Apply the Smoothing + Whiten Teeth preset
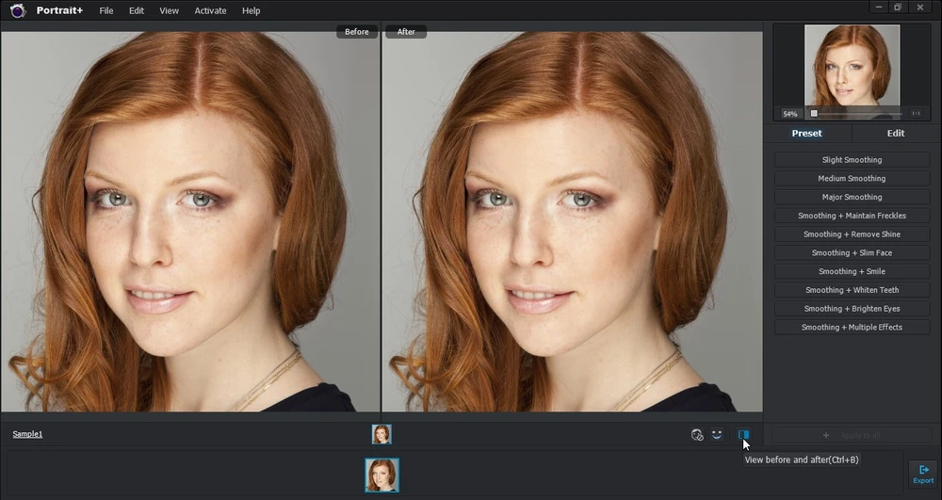 coord(852,290)
